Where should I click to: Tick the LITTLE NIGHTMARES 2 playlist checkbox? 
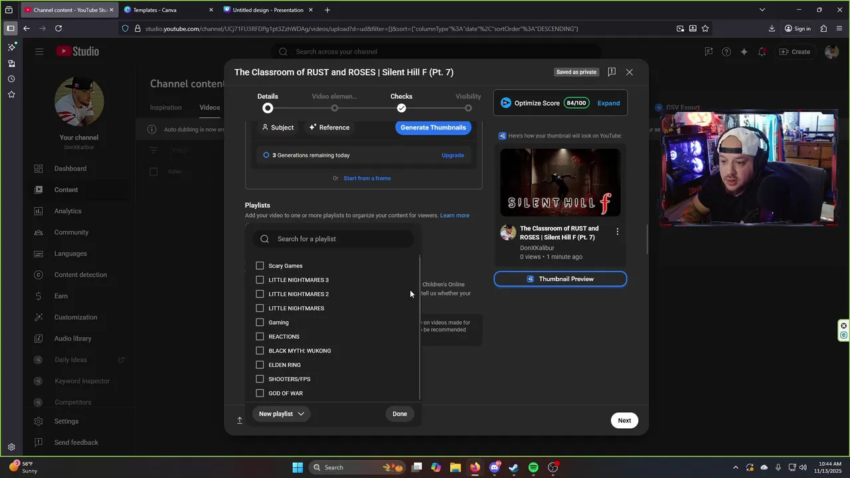coord(260,294)
